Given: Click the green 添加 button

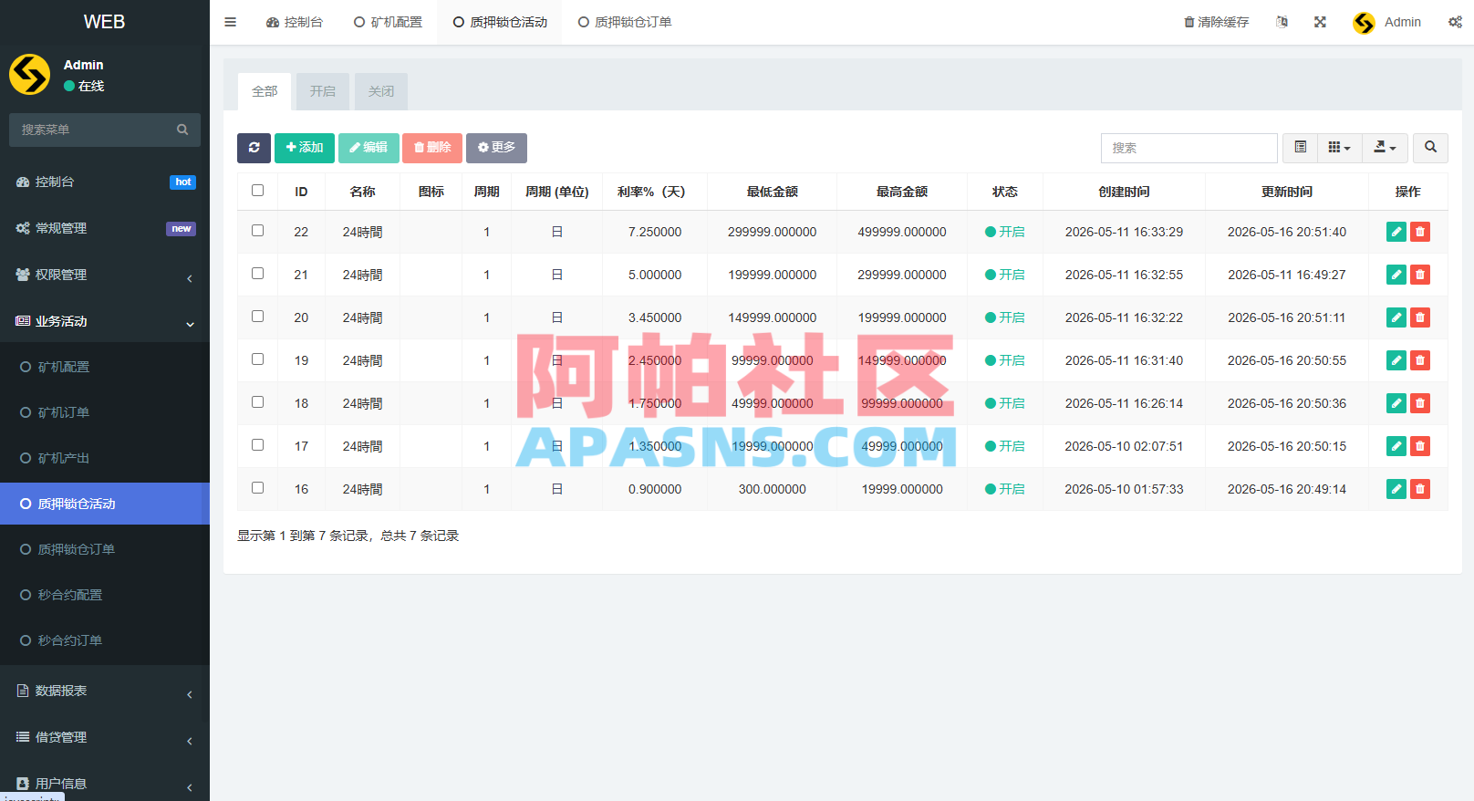Looking at the screenshot, I should click(305, 148).
